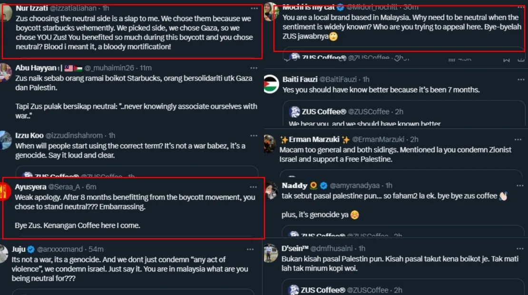Viewport: 528px width, 295px height.
Task: Click Baiti Fauzi's Palestine flag avatar
Action: coord(271,84)
